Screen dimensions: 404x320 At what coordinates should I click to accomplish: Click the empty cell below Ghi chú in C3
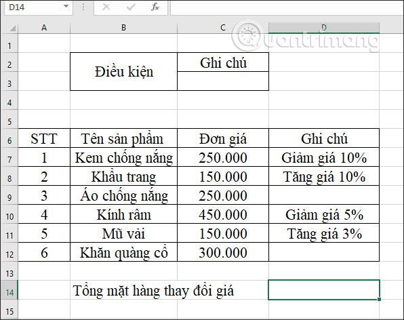click(x=223, y=81)
